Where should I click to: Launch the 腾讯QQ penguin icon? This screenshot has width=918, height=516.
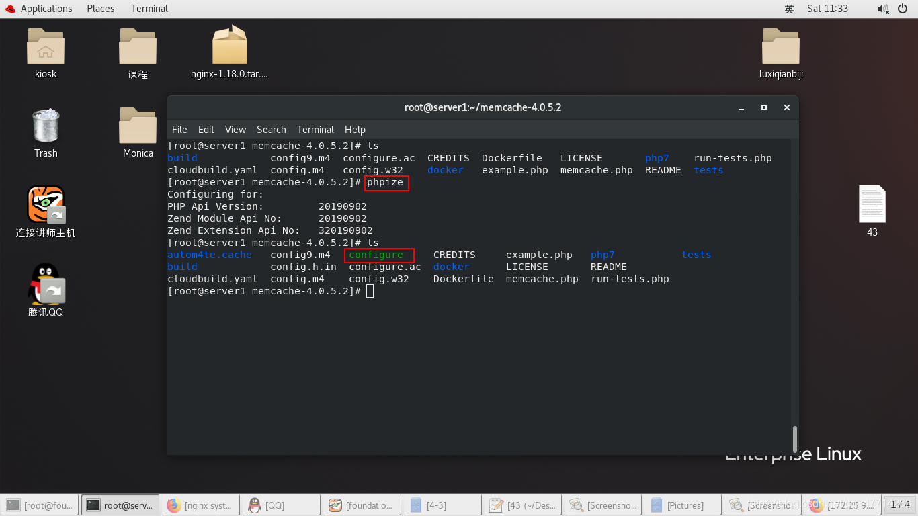[46, 284]
